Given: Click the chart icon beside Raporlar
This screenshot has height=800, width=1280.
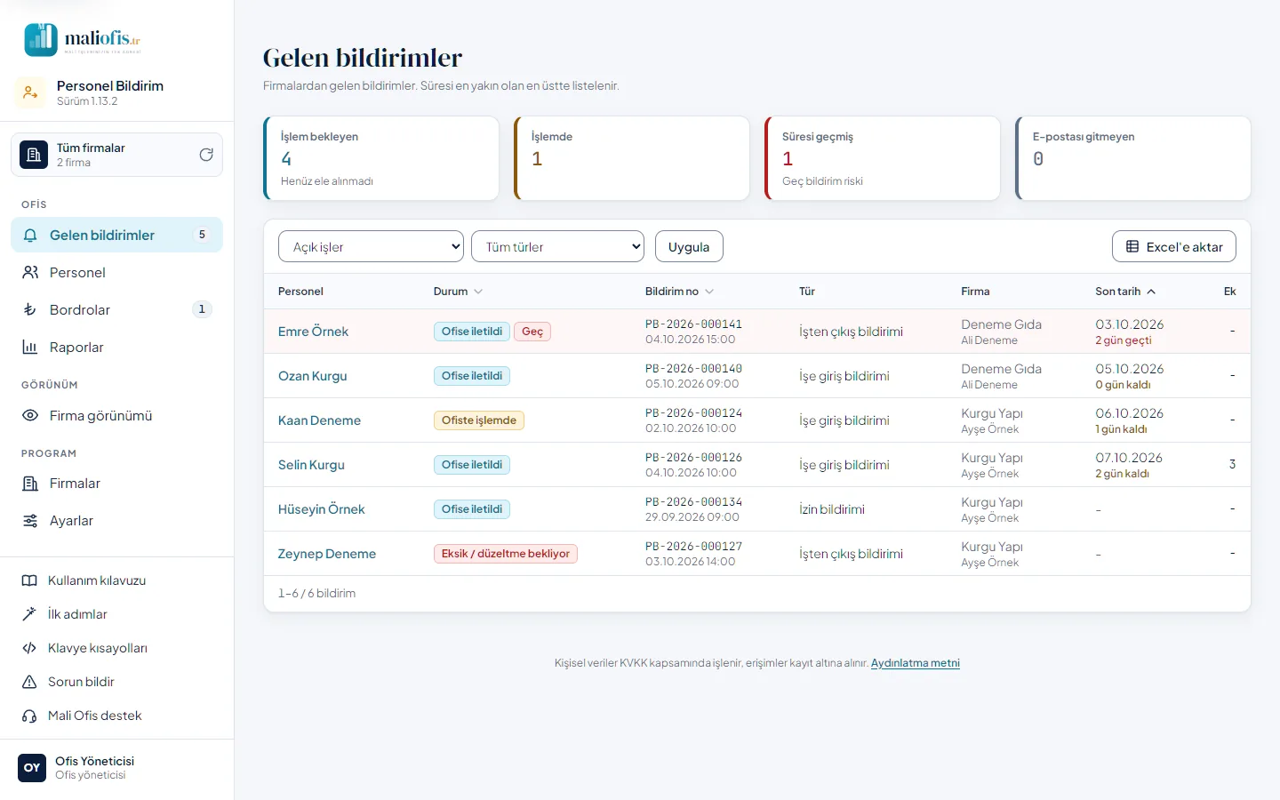Looking at the screenshot, I should point(30,348).
